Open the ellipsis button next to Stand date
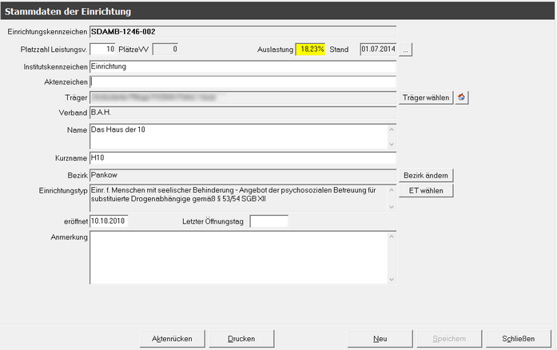The width and height of the screenshot is (557, 350). [x=406, y=50]
